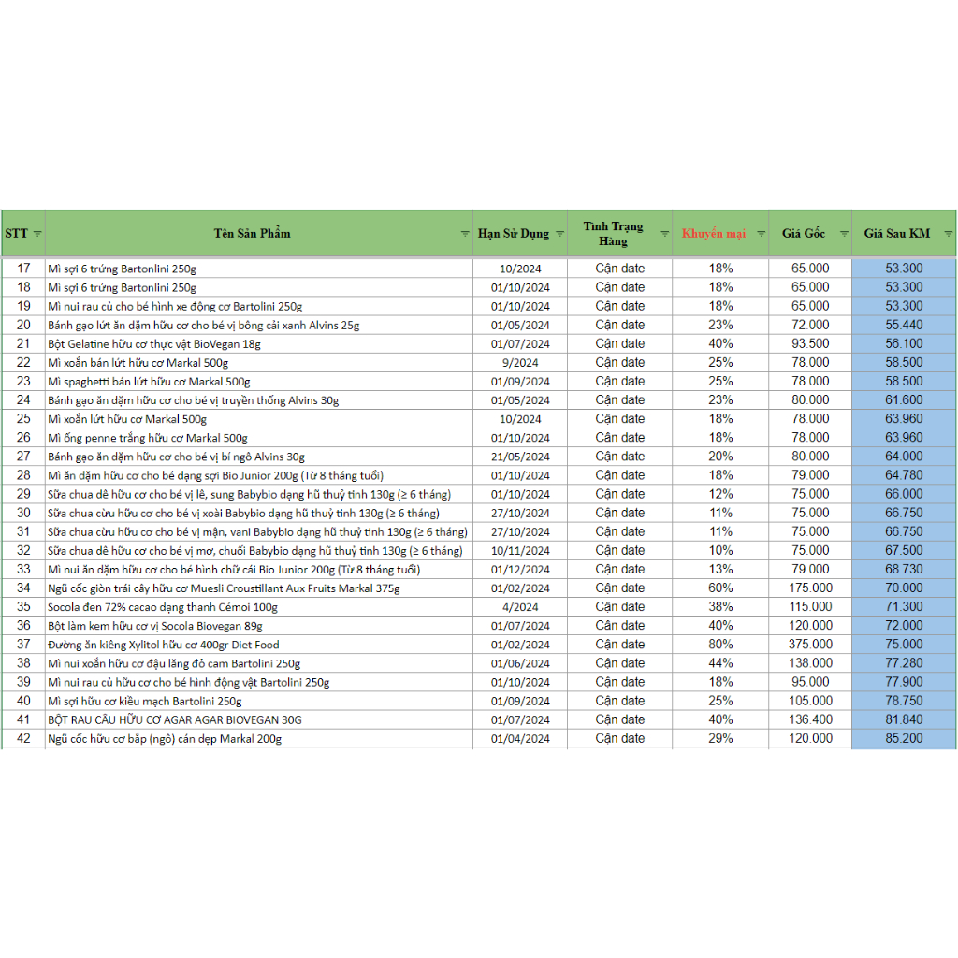Screen dimensions: 958x958
Task: Click original price 136.400
Action: click(810, 719)
